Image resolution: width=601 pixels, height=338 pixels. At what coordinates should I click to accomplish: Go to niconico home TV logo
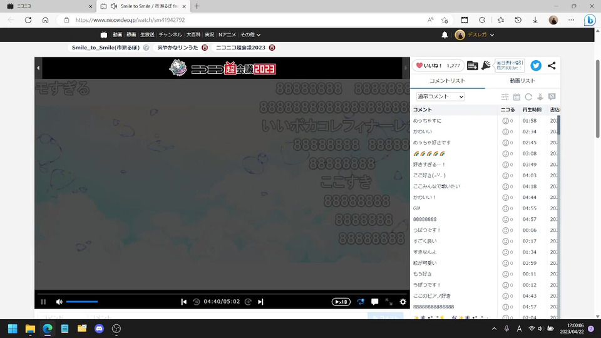pyautogui.click(x=104, y=34)
